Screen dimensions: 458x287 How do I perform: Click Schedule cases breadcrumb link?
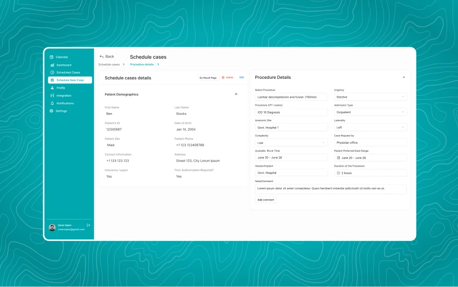click(x=109, y=64)
